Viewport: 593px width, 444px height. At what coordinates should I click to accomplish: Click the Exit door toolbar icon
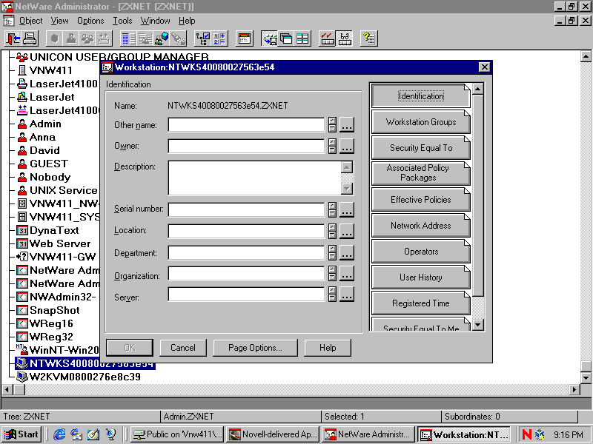coord(13,38)
